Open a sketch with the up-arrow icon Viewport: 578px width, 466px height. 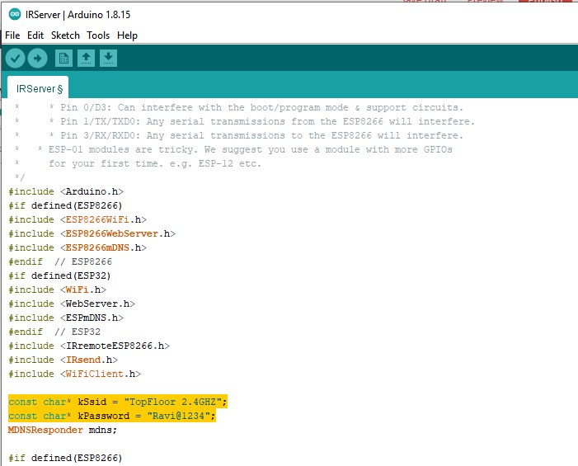[x=86, y=59]
